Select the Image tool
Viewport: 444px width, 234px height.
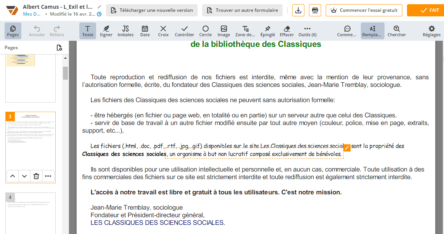pyautogui.click(x=224, y=31)
